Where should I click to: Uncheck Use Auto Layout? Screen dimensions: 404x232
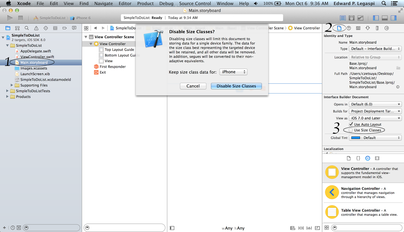click(x=351, y=124)
